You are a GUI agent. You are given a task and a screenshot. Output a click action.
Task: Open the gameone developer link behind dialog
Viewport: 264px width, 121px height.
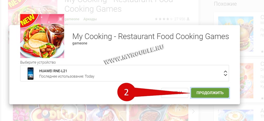click(x=72, y=19)
